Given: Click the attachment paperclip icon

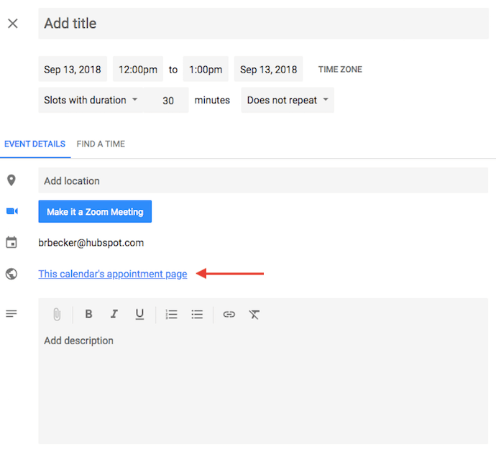Looking at the screenshot, I should (x=57, y=314).
